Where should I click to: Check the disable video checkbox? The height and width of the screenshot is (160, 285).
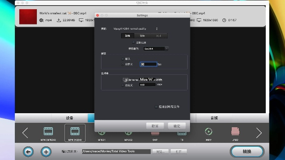pyautogui.click(x=133, y=42)
